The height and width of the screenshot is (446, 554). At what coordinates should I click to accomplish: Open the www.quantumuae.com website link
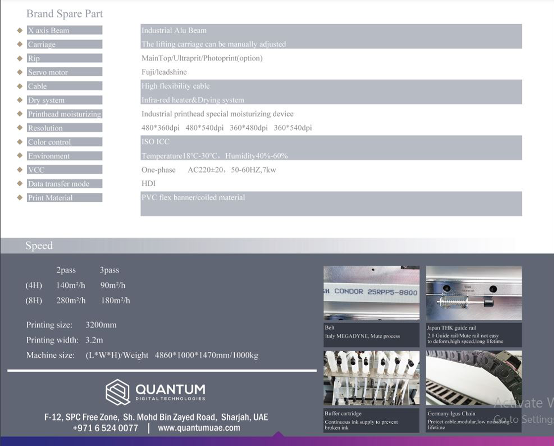point(199,428)
